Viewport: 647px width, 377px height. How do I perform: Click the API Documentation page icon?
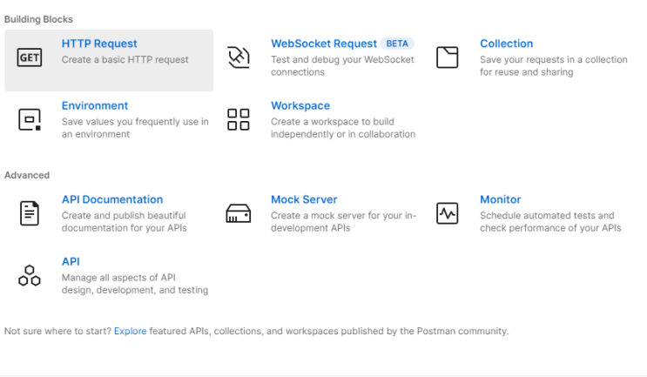pyautogui.click(x=30, y=213)
